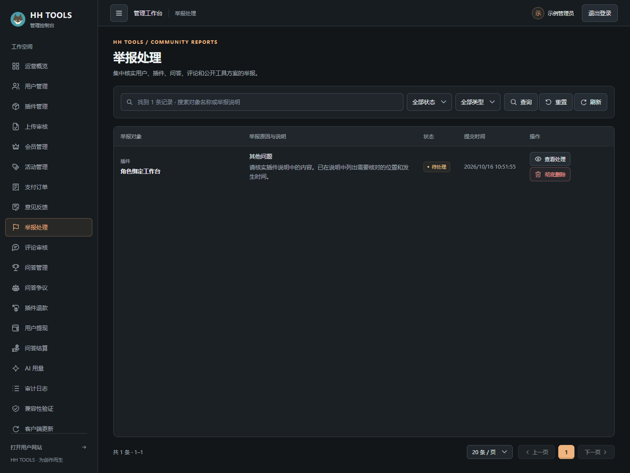Click 彻底删除 for 角色绑定工作台 report
This screenshot has height=473, width=630.
550,174
